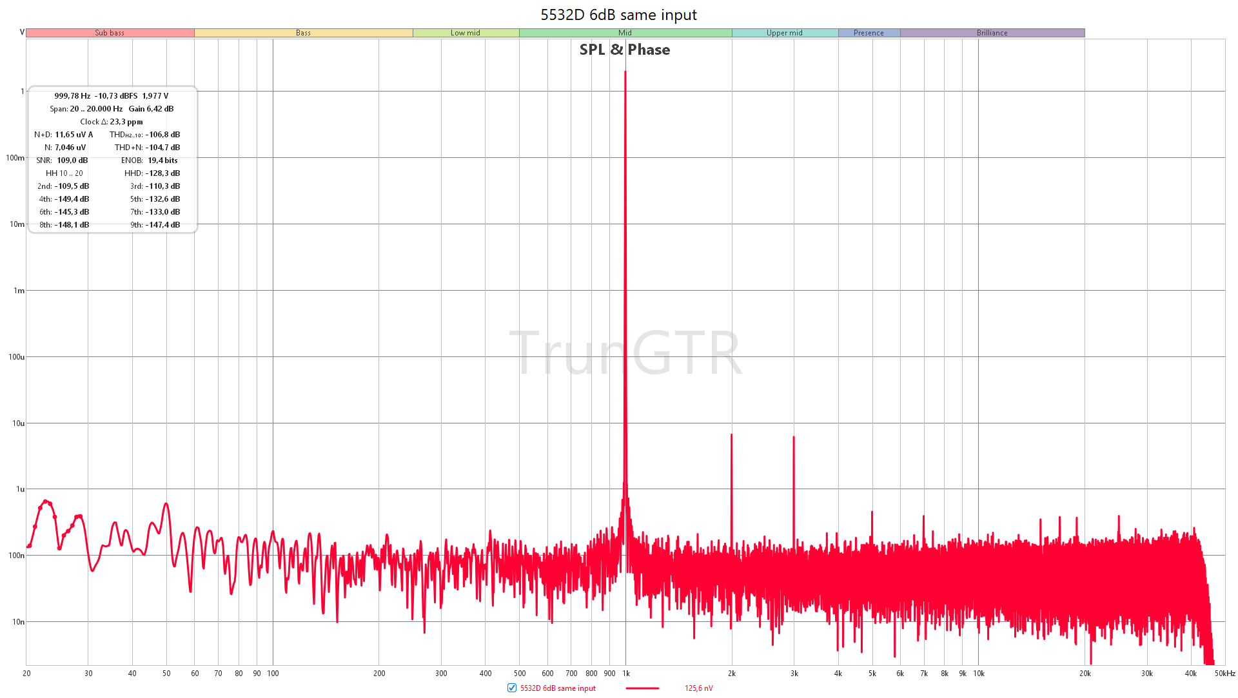Image resolution: width=1238 pixels, height=698 pixels.
Task: Click the 100m voltage axis label
Action: pyautogui.click(x=15, y=158)
